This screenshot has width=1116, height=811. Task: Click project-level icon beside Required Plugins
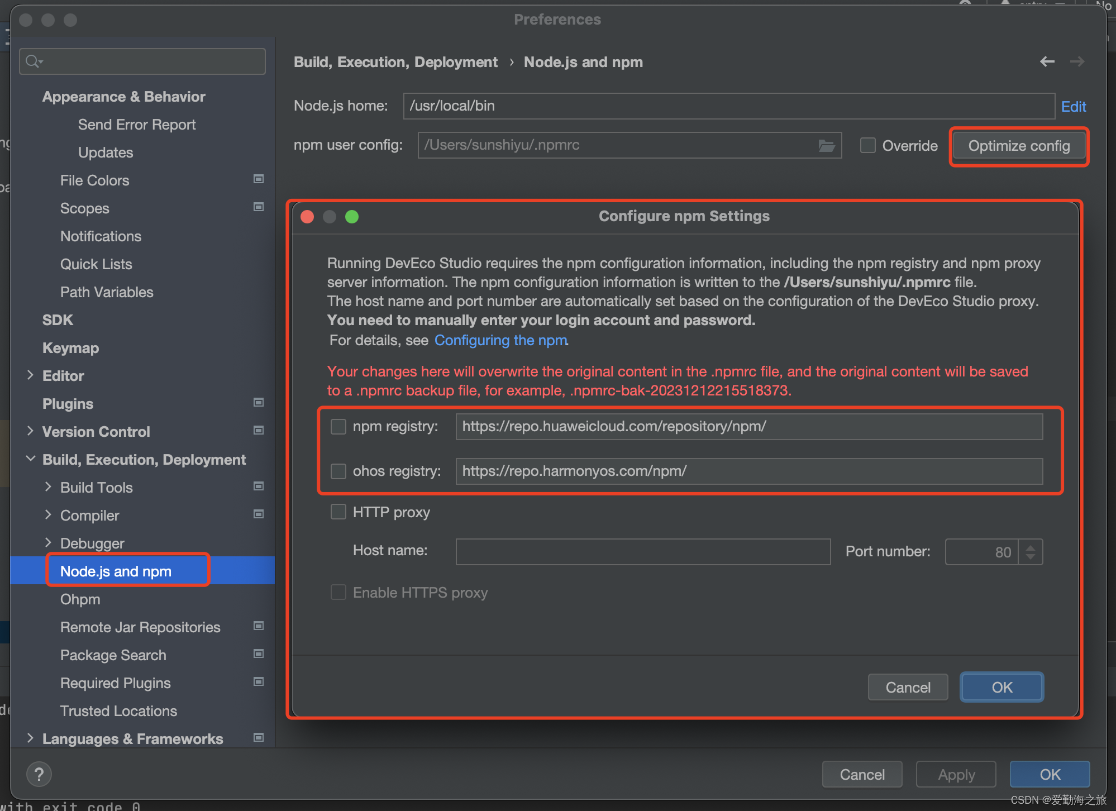point(259,681)
